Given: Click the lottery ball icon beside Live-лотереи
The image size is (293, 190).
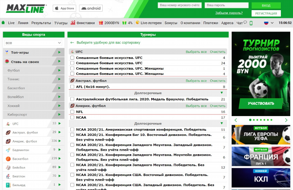Looking at the screenshot, I should click(x=138, y=22).
